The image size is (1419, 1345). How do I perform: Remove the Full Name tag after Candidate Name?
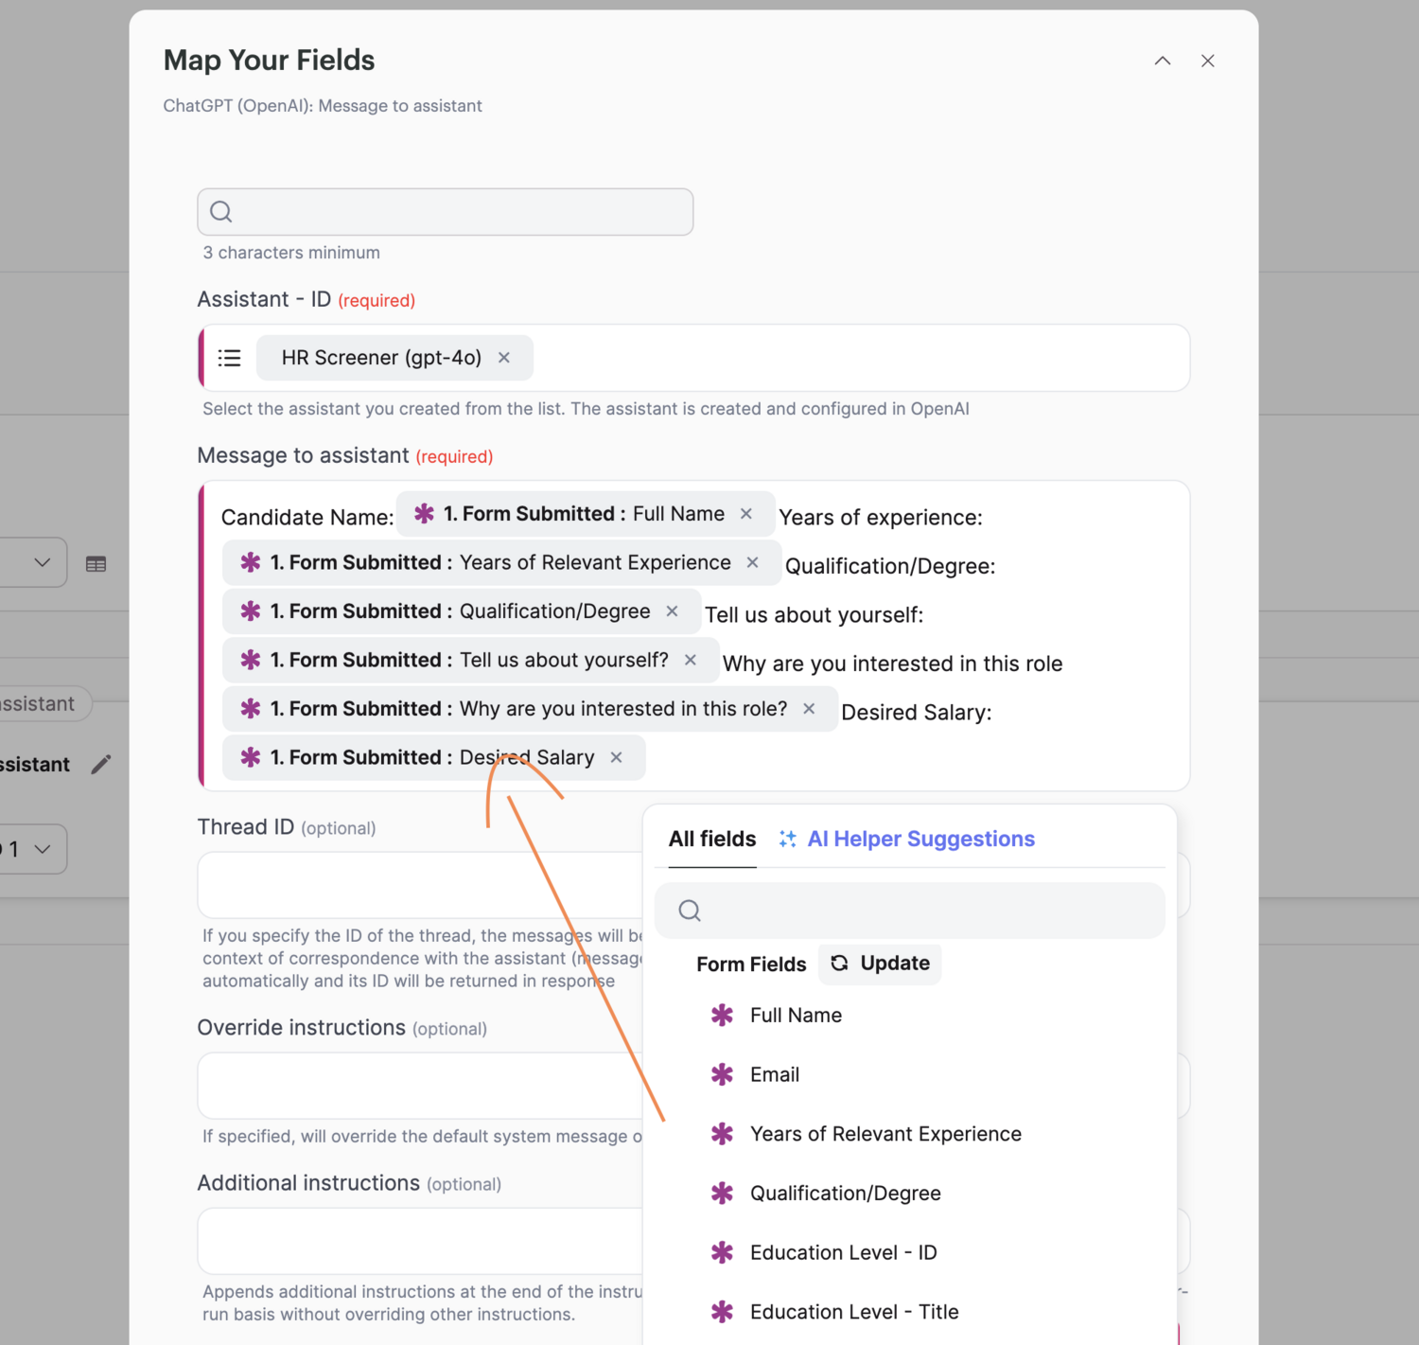click(745, 514)
